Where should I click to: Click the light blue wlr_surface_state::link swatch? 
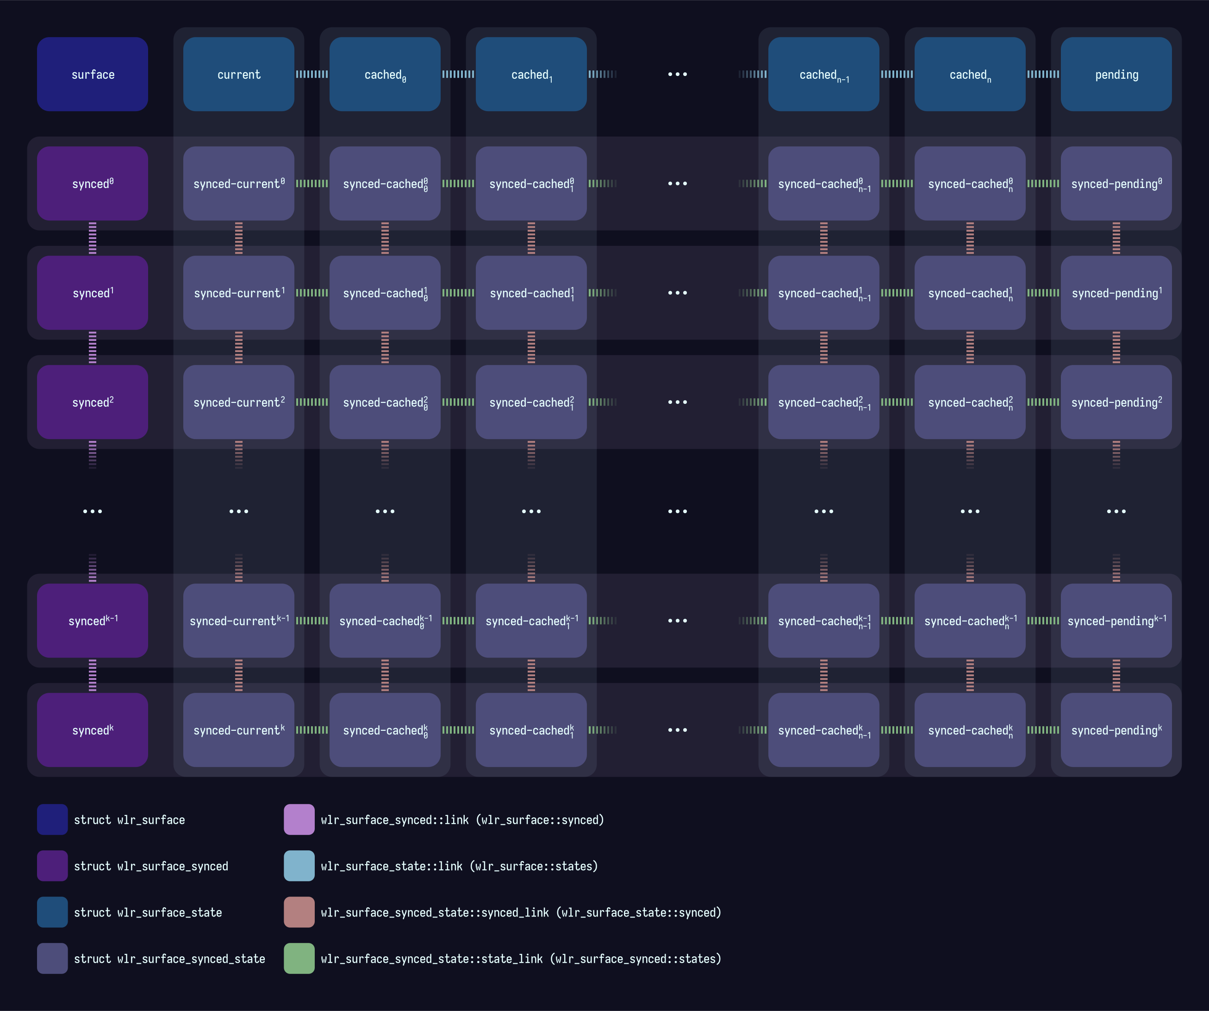click(x=299, y=866)
